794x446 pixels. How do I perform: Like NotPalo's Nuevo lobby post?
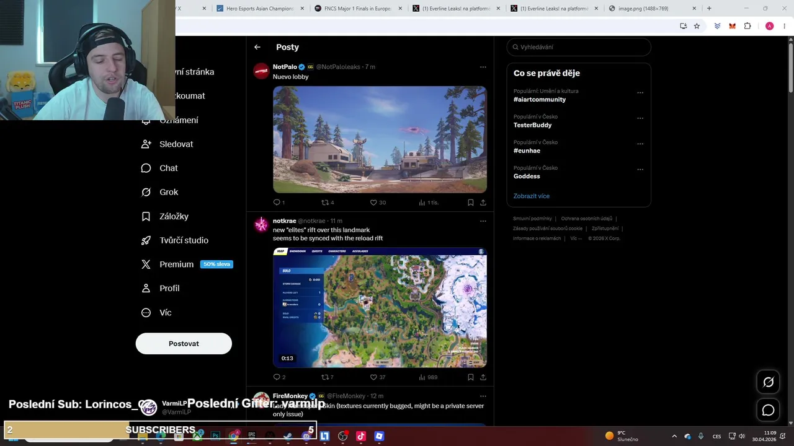(x=378, y=203)
